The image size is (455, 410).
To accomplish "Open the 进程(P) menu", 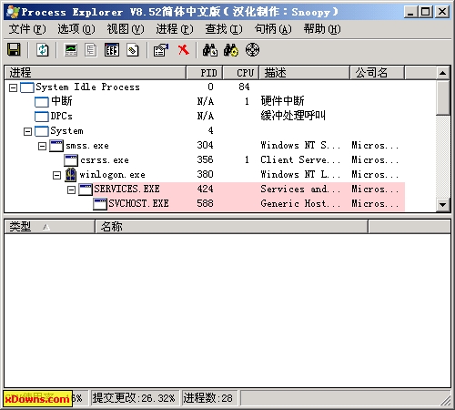I will [175, 29].
